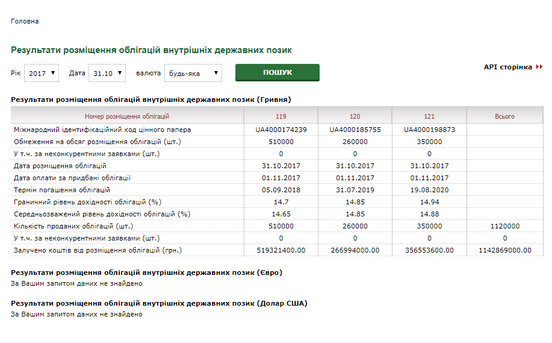Click the placement limit value 510000 for bond 119
The height and width of the screenshot is (343, 552).
(281, 142)
